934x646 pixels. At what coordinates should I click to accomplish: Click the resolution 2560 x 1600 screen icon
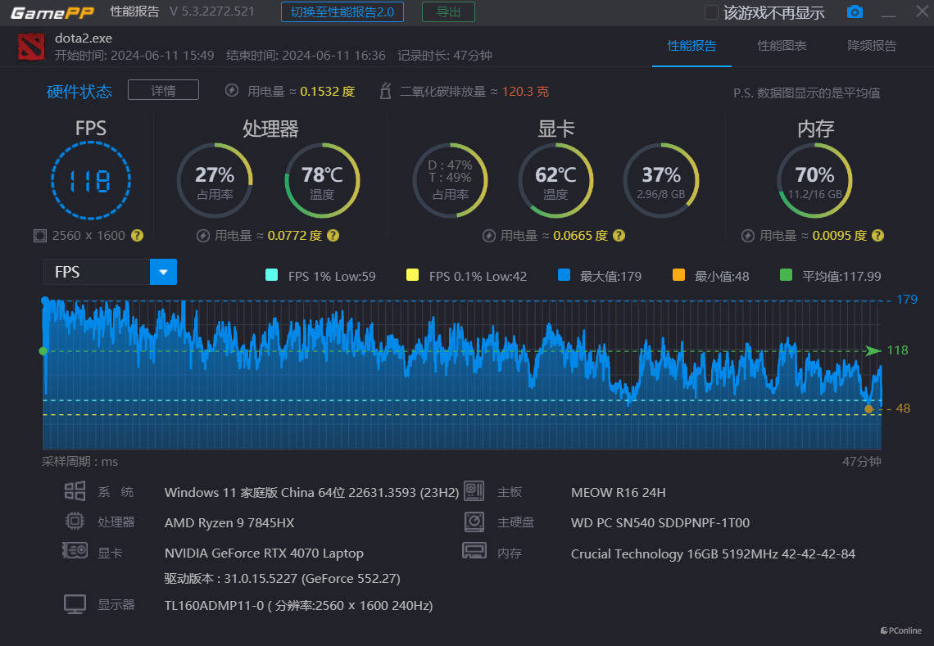[40, 236]
